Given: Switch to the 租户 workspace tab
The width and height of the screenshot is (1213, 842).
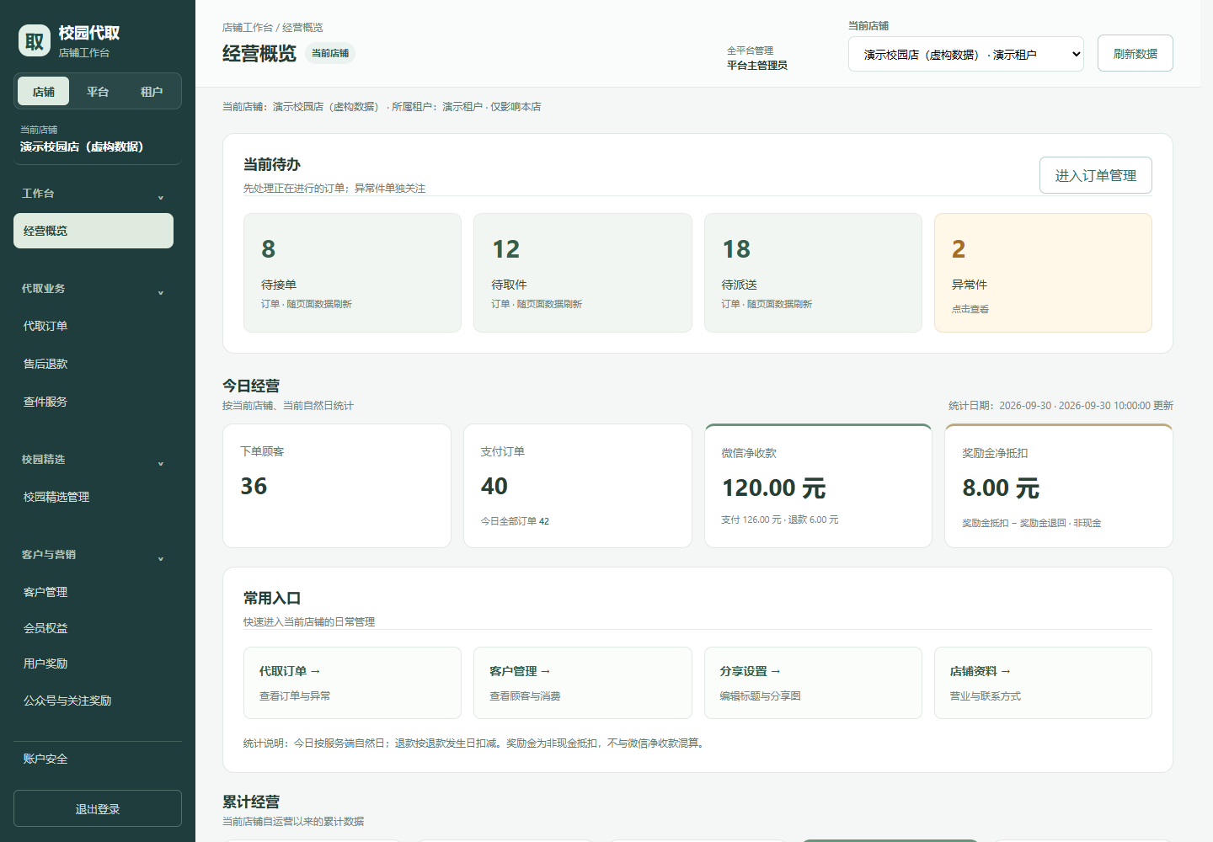Looking at the screenshot, I should pos(152,92).
